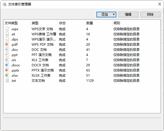Click the .et spreadsheet file icon

(7, 34)
